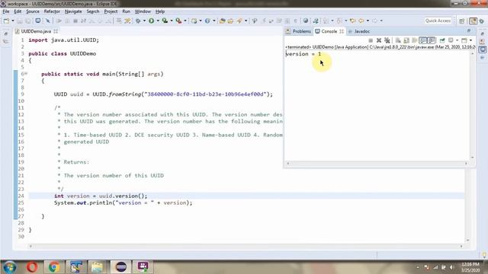Click the Open Perspective icon
The width and height of the screenshot is (488, 274).
pyautogui.click(x=461, y=21)
